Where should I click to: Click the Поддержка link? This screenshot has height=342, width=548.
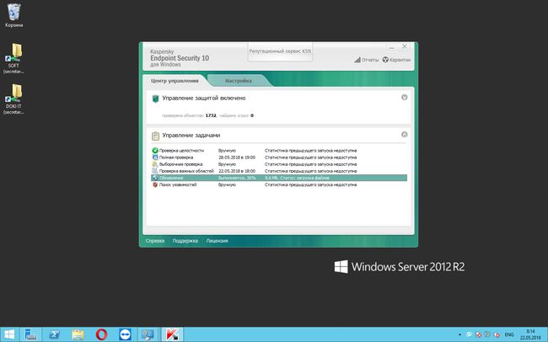pyautogui.click(x=185, y=241)
